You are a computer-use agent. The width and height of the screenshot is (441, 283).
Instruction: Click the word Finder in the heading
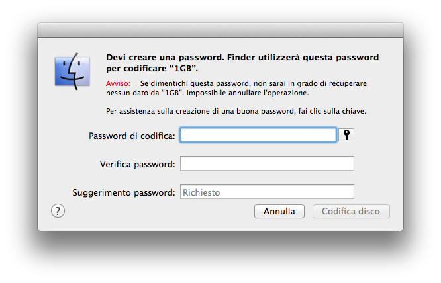242,58
